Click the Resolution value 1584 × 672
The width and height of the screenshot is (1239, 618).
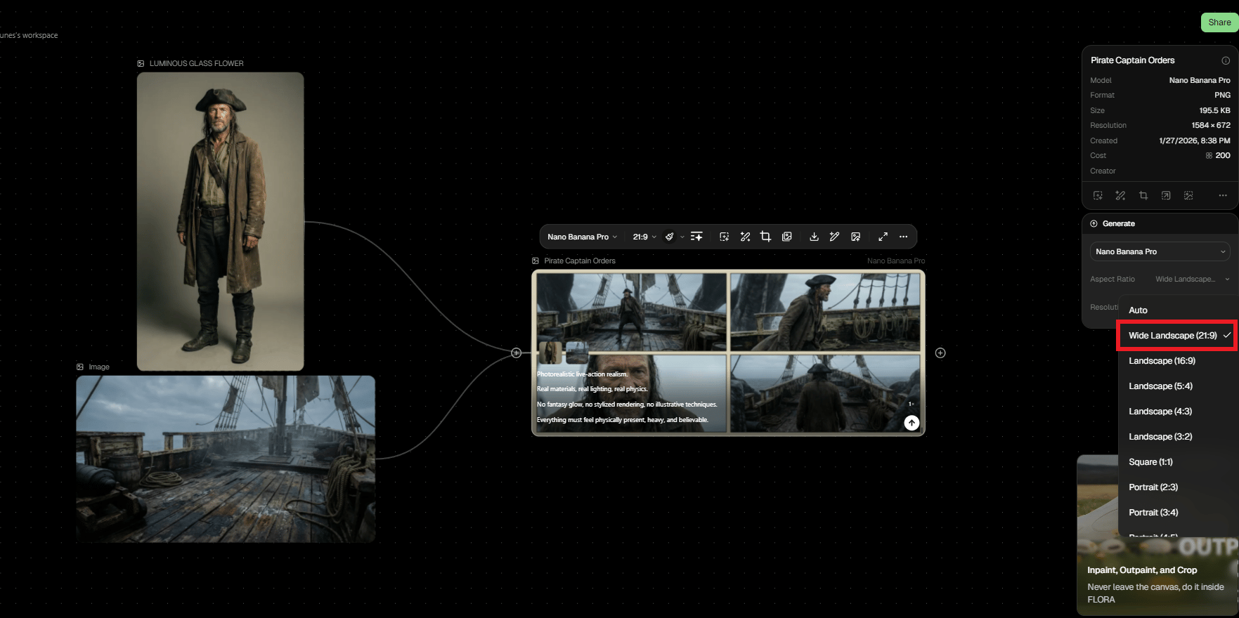pyautogui.click(x=1211, y=125)
